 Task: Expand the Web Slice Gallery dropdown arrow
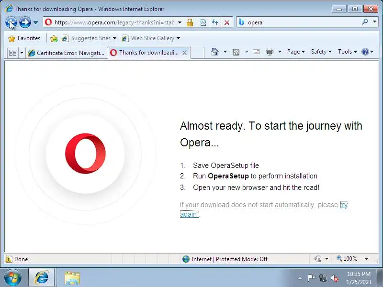click(x=178, y=38)
